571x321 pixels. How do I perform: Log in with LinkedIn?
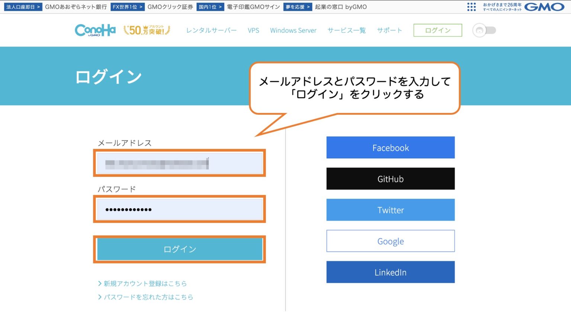point(390,272)
